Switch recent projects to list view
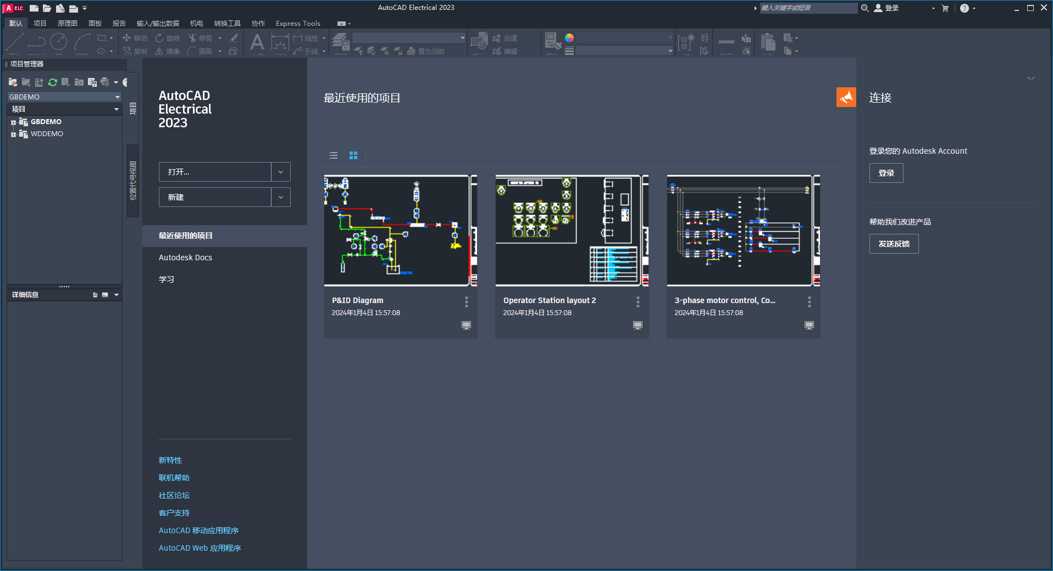Viewport: 1053px width, 571px height. tap(334, 155)
